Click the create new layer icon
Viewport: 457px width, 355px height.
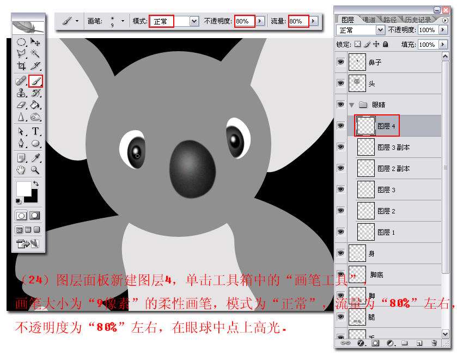pyautogui.click(x=419, y=343)
